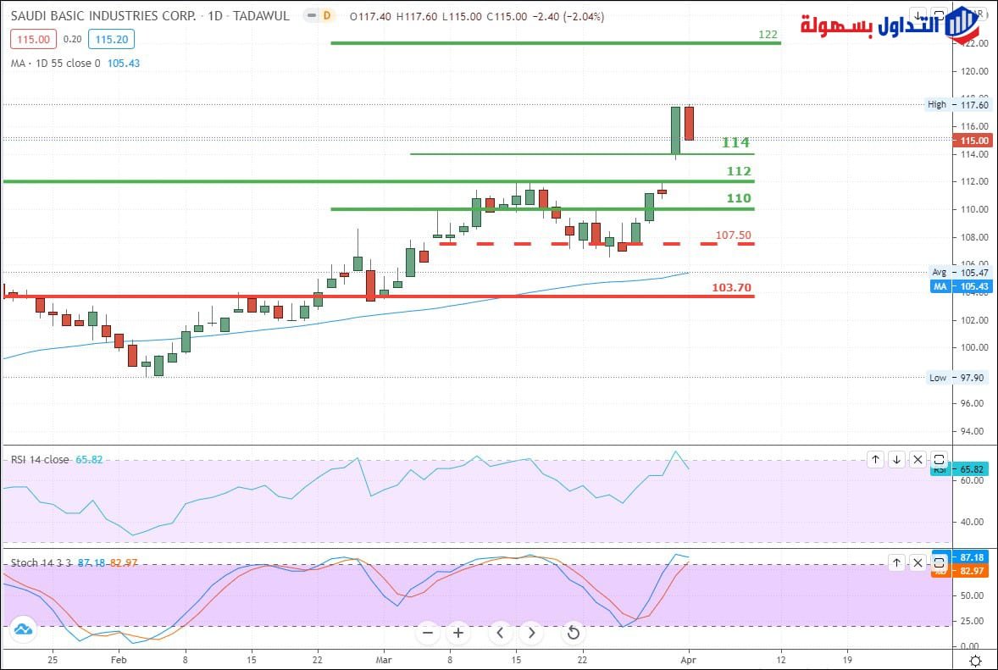This screenshot has width=998, height=670.
Task: Click the Stoch 87.18 blue axis tag
Action: click(960, 556)
